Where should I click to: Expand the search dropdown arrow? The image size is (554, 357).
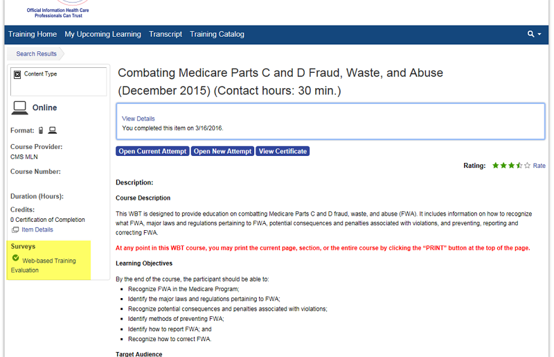(539, 35)
